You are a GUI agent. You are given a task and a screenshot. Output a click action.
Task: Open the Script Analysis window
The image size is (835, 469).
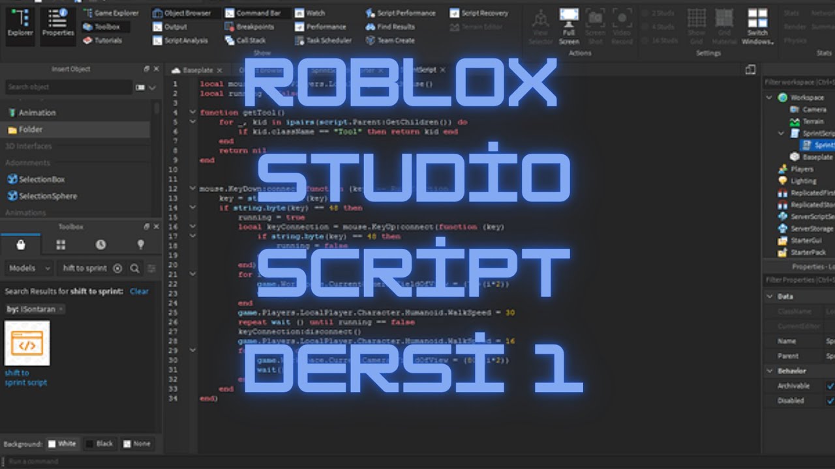click(181, 40)
